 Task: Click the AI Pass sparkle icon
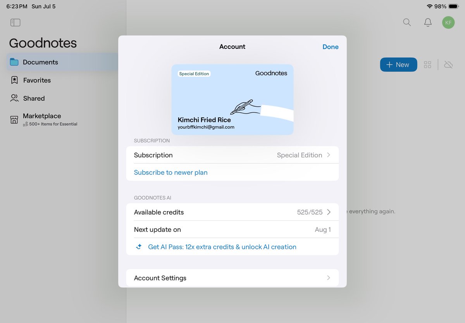[139, 247]
